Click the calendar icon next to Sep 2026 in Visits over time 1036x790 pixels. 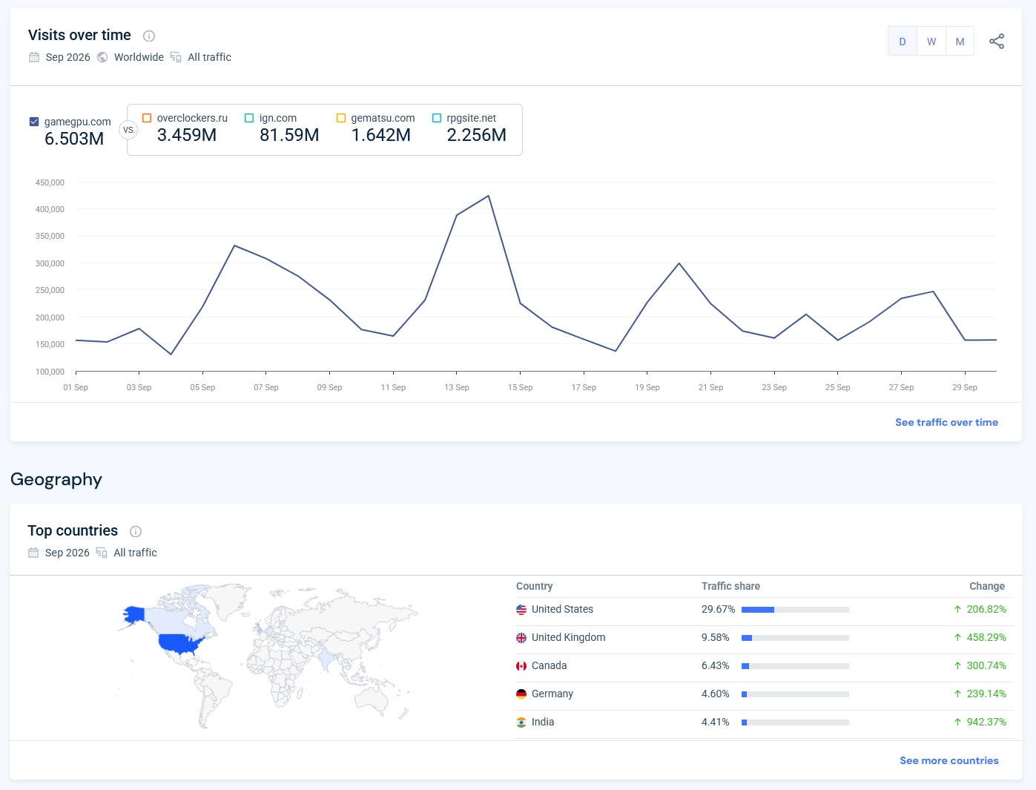coord(34,57)
